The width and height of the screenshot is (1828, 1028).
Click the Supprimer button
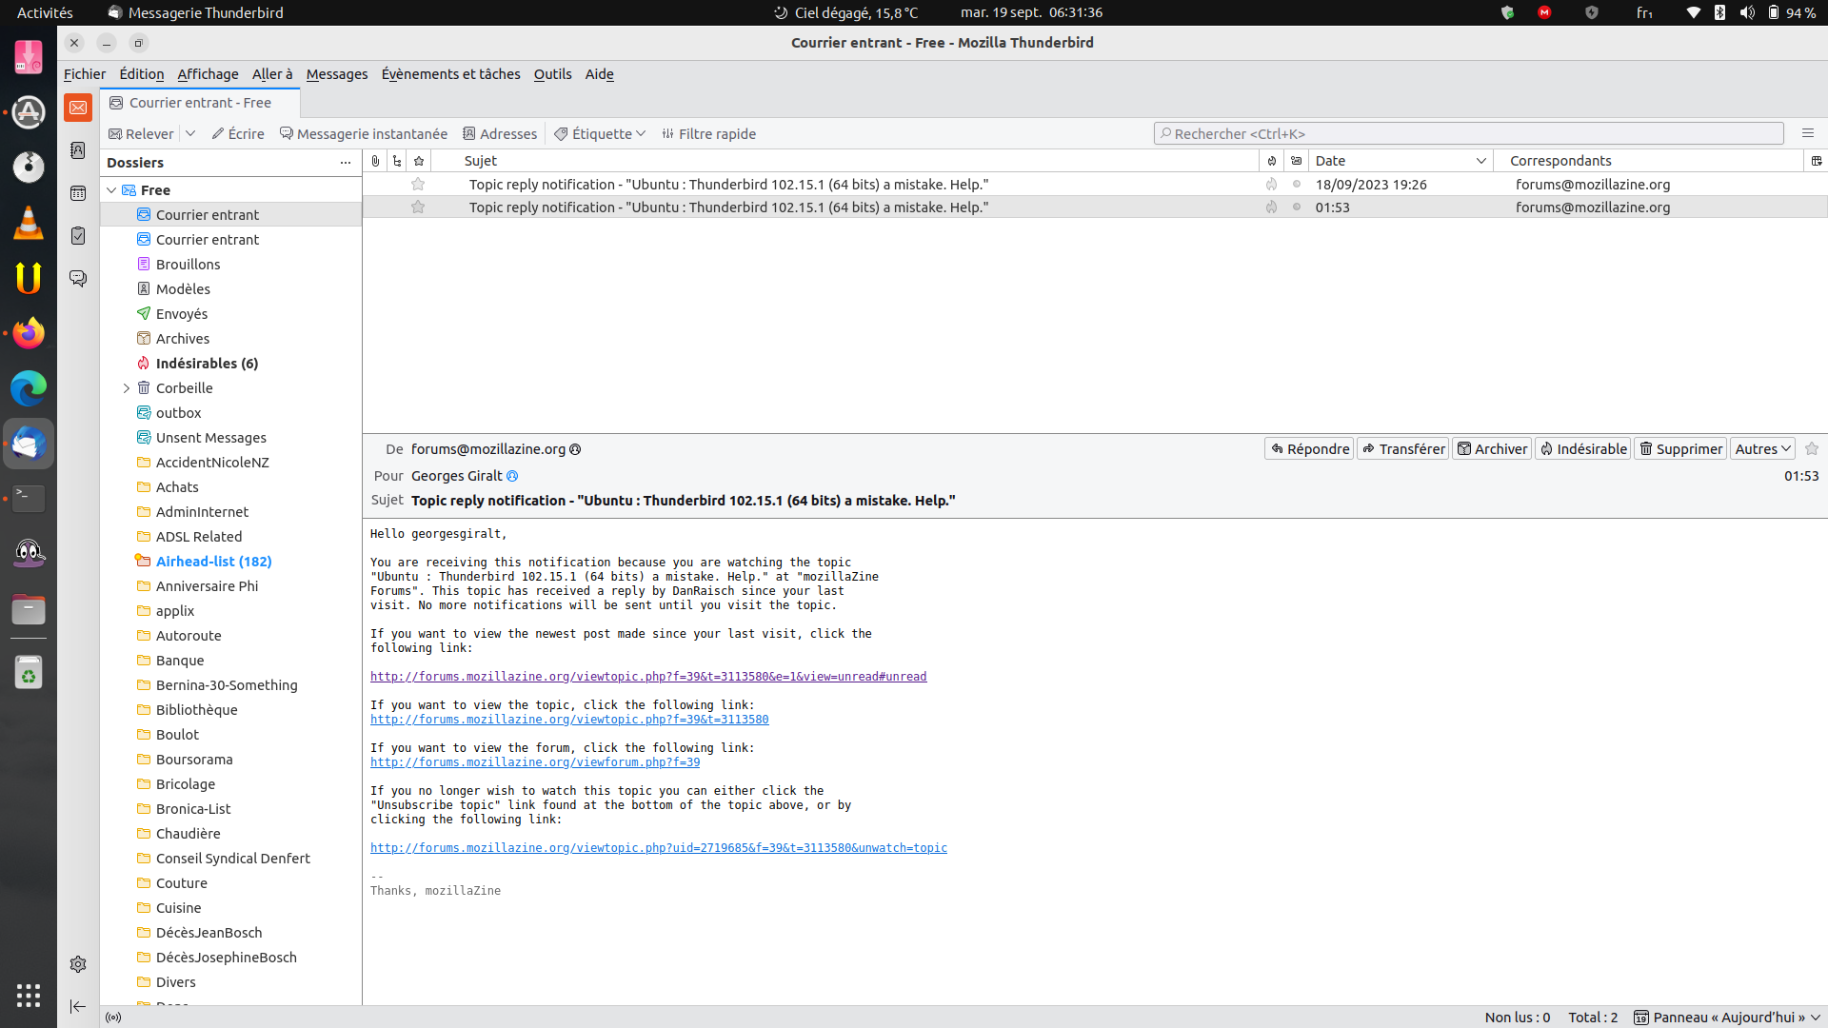click(x=1680, y=449)
